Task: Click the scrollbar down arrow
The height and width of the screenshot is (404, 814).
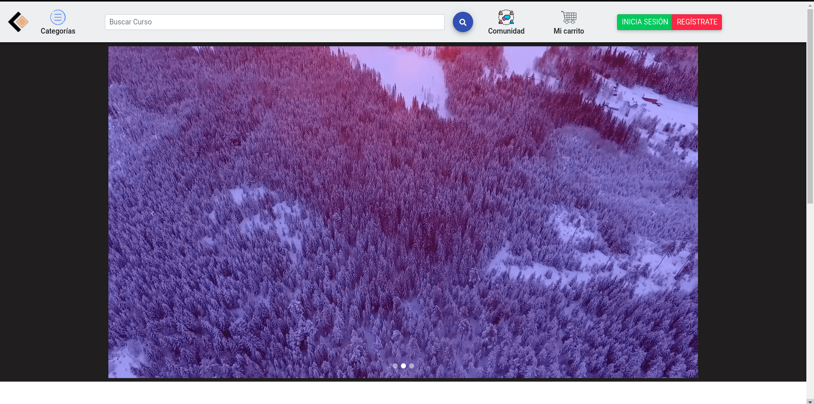Action: point(810,401)
